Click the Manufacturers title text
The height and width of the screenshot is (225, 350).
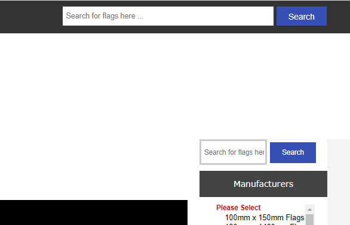(x=263, y=184)
